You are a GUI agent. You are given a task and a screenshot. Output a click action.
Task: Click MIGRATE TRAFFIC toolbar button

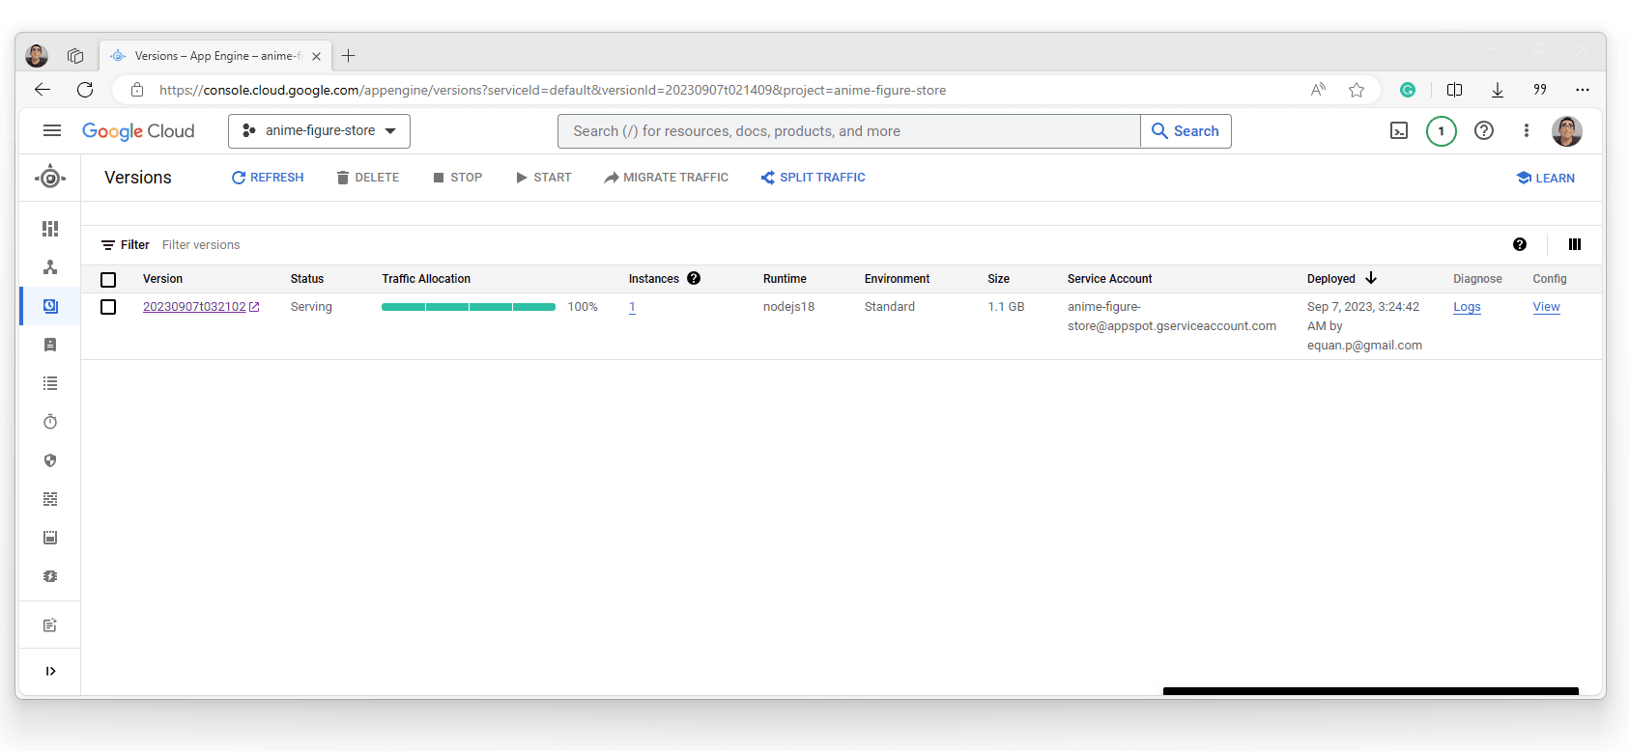tap(667, 178)
